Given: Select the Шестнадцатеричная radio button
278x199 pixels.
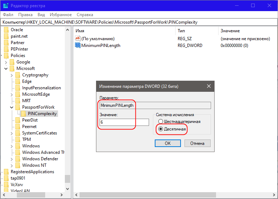Looking at the screenshot, I should (x=160, y=122).
